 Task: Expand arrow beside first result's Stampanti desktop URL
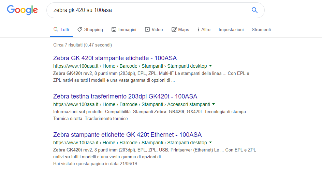[x=210, y=66]
